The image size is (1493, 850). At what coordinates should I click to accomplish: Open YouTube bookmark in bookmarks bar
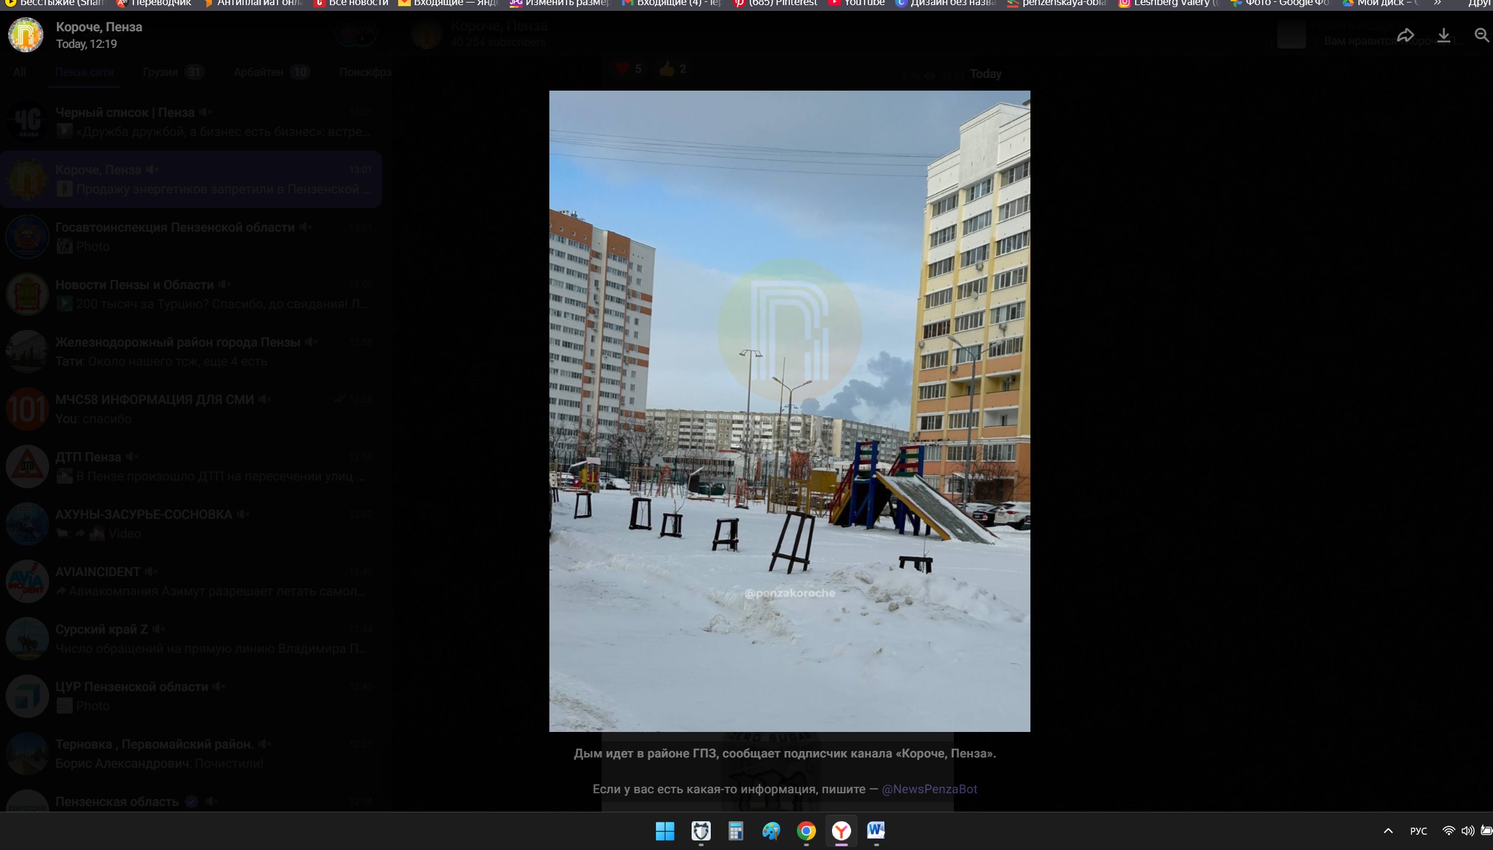(x=857, y=3)
